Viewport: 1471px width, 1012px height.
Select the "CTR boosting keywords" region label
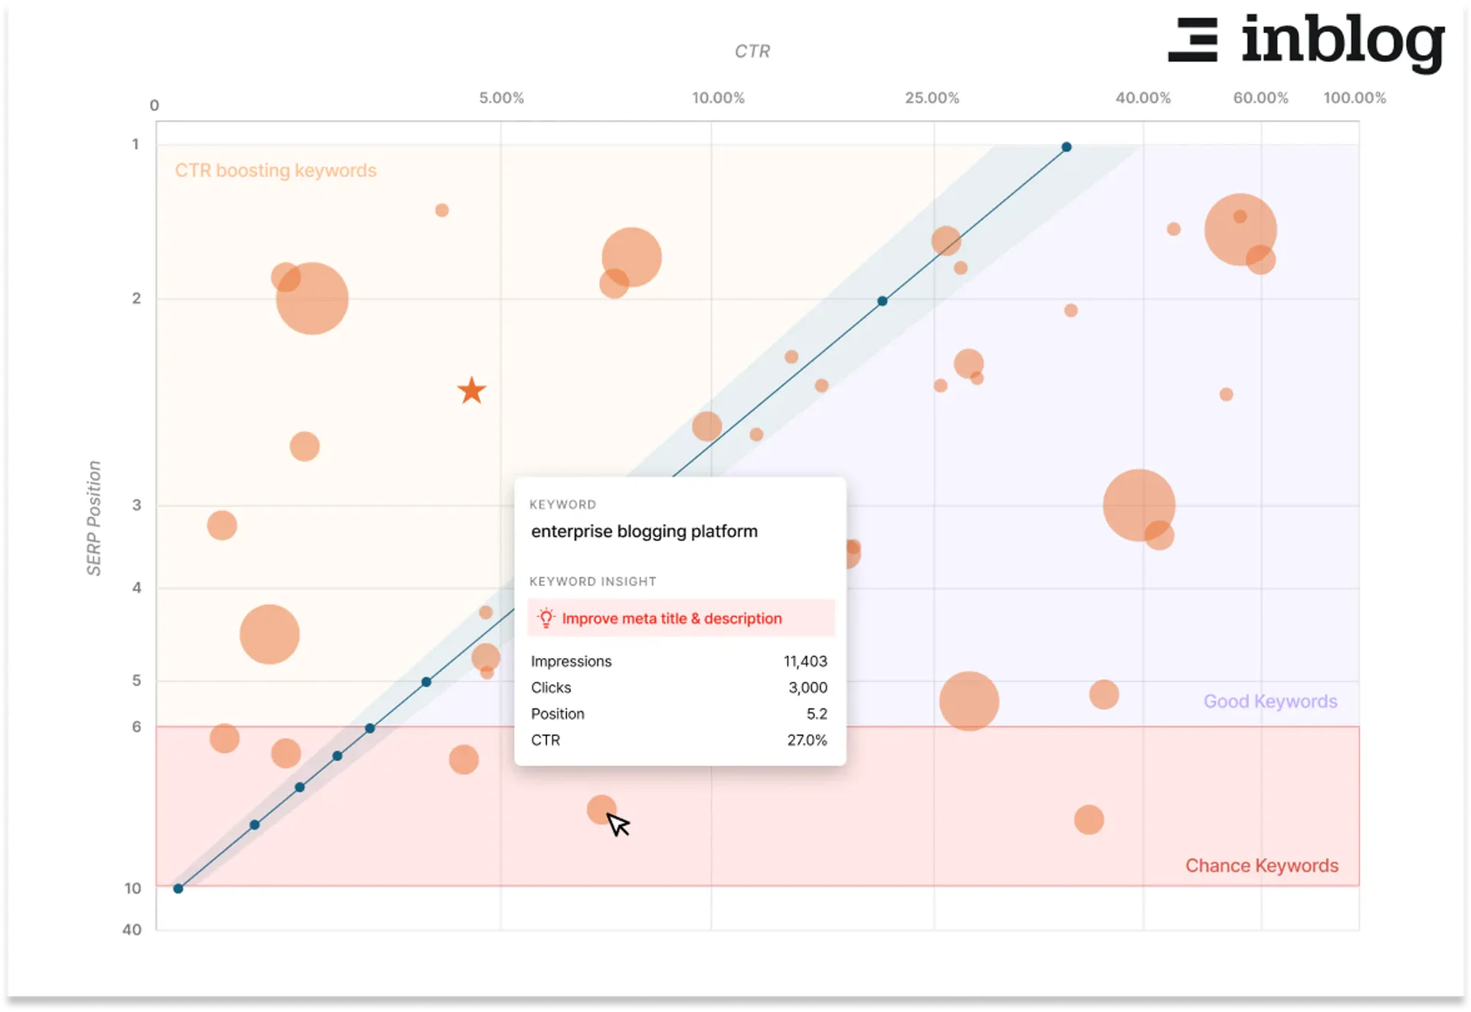(x=276, y=170)
